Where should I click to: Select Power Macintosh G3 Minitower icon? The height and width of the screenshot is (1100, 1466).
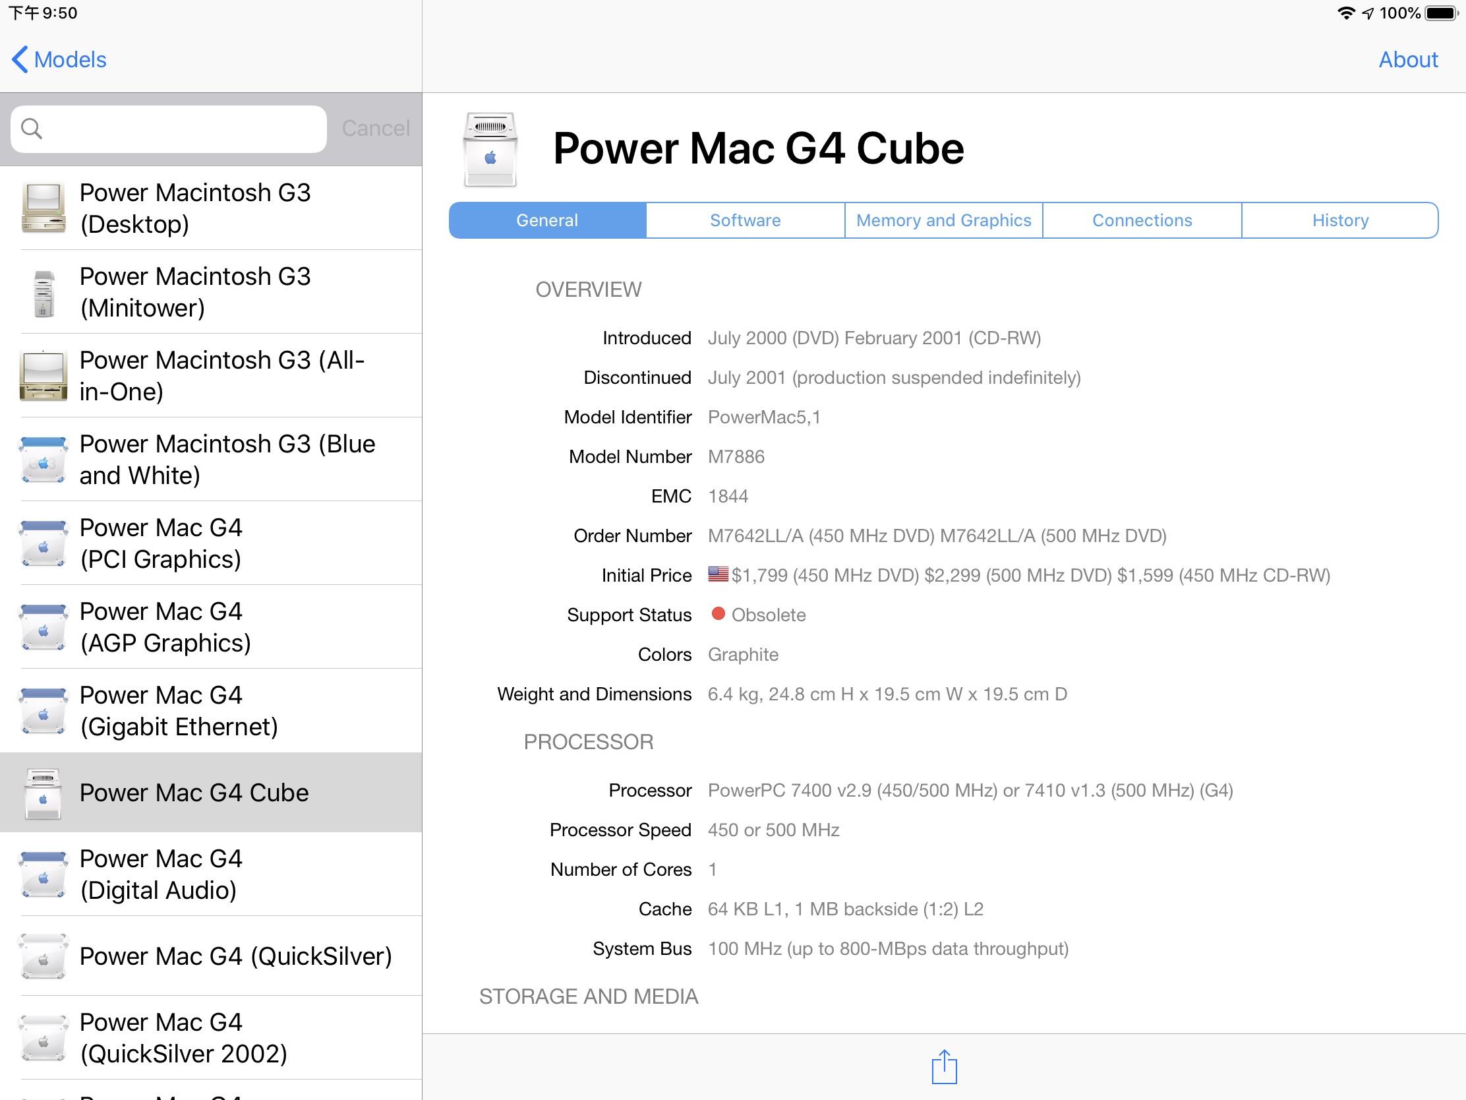click(44, 292)
